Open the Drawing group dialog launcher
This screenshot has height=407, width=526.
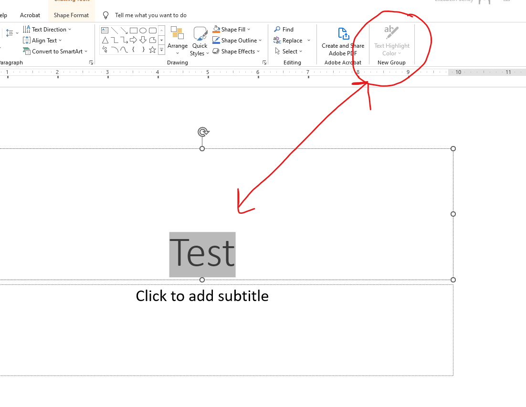pos(264,63)
